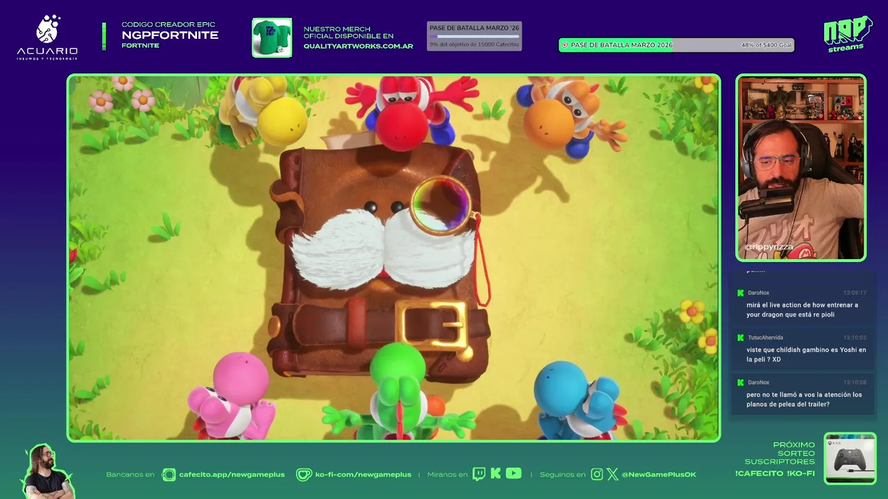
Task: Click "Miranos en" label
Action: click(x=447, y=475)
